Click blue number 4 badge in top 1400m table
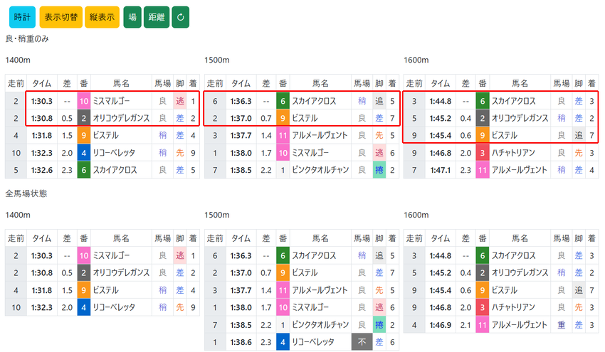 84,153
